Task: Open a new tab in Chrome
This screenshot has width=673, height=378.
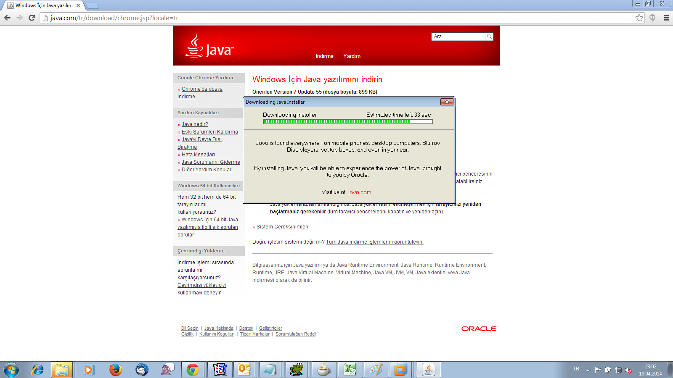Action: [x=92, y=5]
